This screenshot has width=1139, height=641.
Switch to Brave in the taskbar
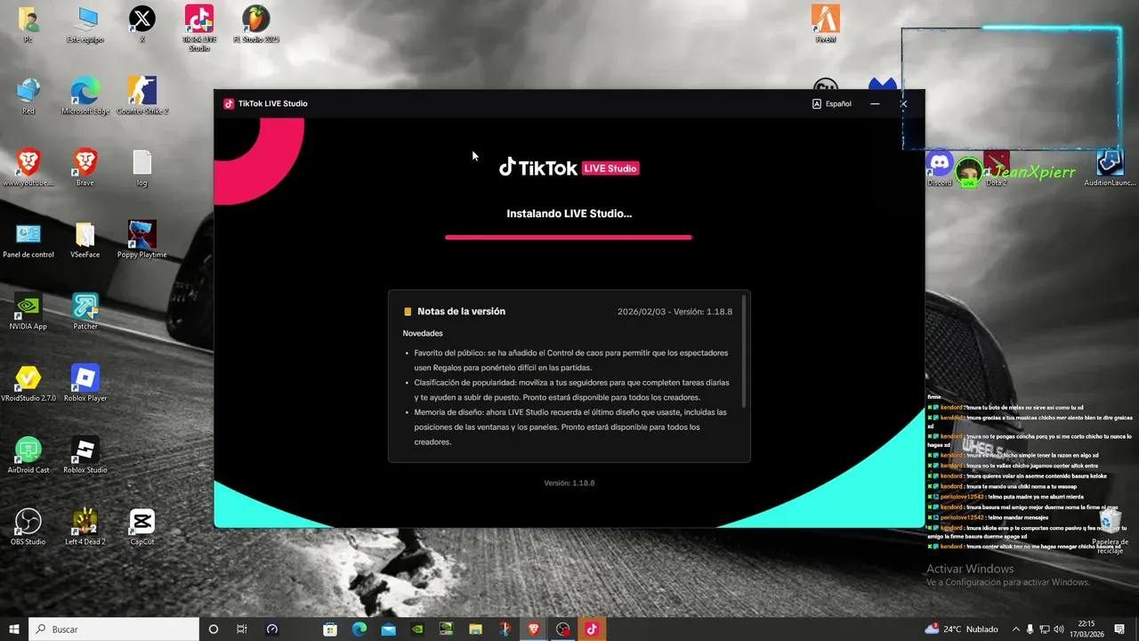click(533, 629)
